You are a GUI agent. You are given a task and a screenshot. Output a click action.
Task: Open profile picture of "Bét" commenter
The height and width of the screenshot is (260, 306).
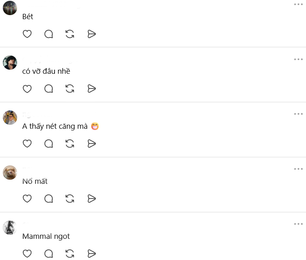pos(10,8)
